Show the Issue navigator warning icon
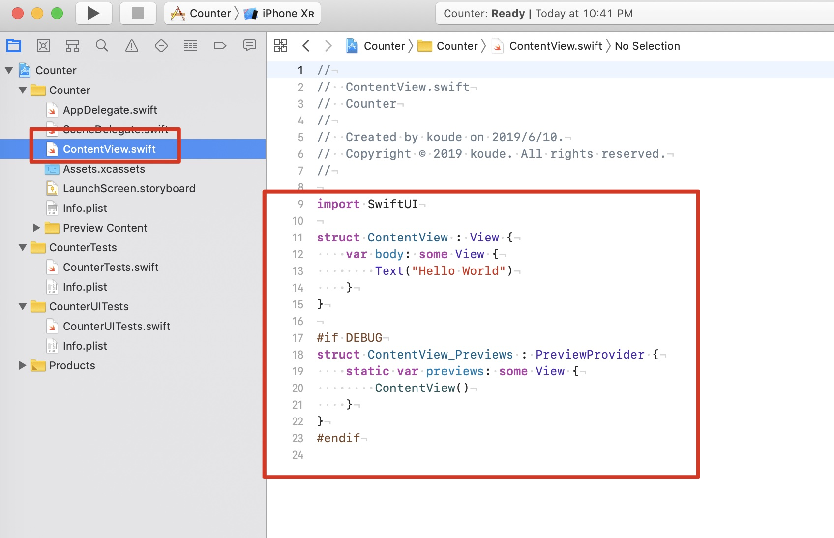This screenshot has height=538, width=834. [132, 46]
